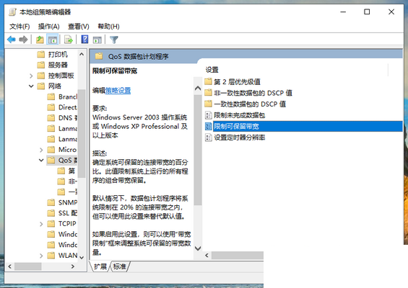Select the 限制未完成数据包 setting

point(239,115)
